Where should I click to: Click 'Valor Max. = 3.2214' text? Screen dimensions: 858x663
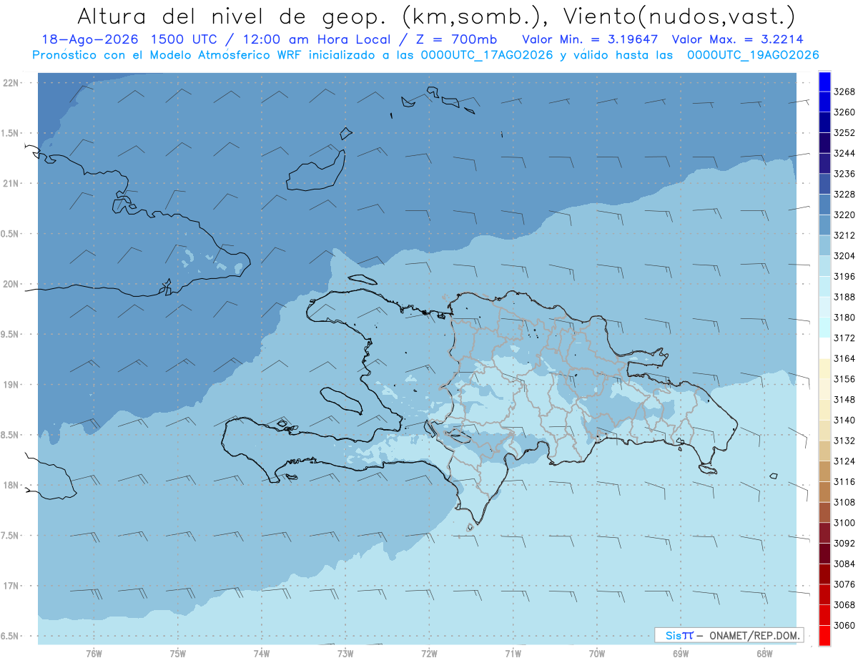click(x=738, y=39)
